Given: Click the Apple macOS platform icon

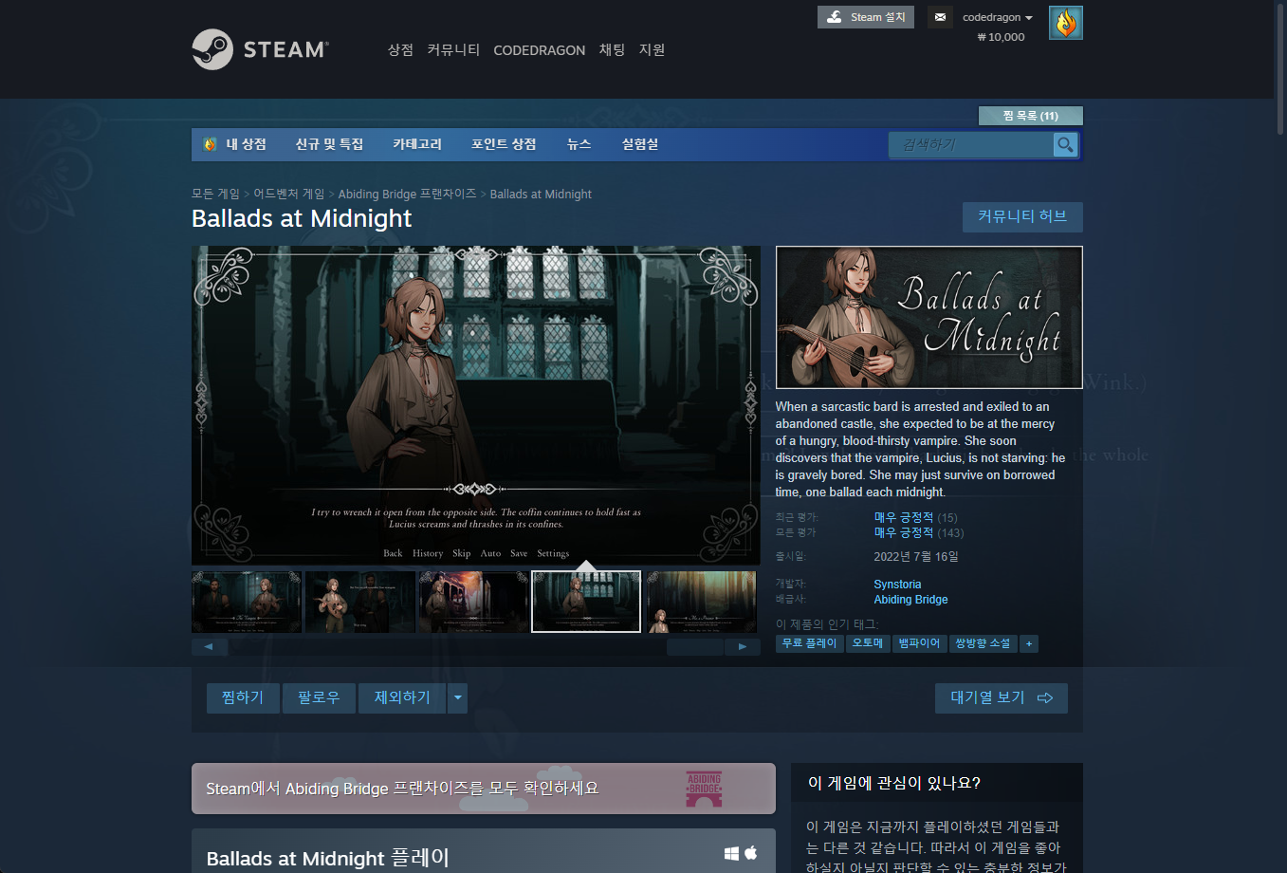Looking at the screenshot, I should tap(751, 852).
